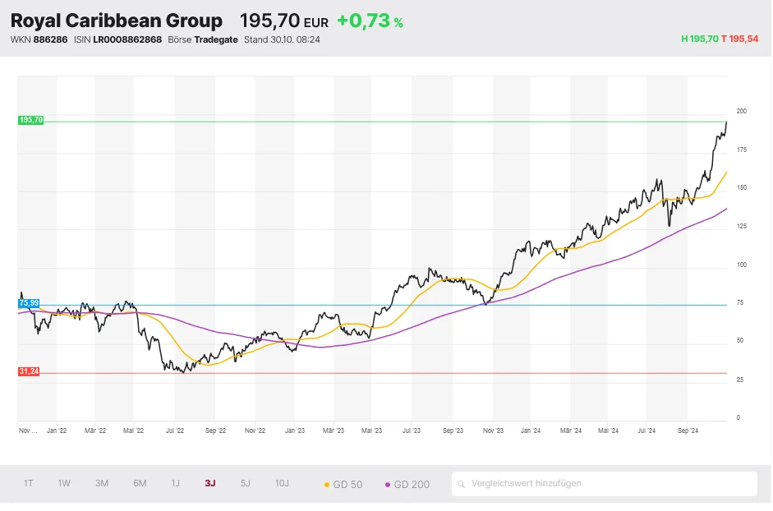The height and width of the screenshot is (511, 773).
Task: Click the blue 75,99 price marker
Action: 29,303
